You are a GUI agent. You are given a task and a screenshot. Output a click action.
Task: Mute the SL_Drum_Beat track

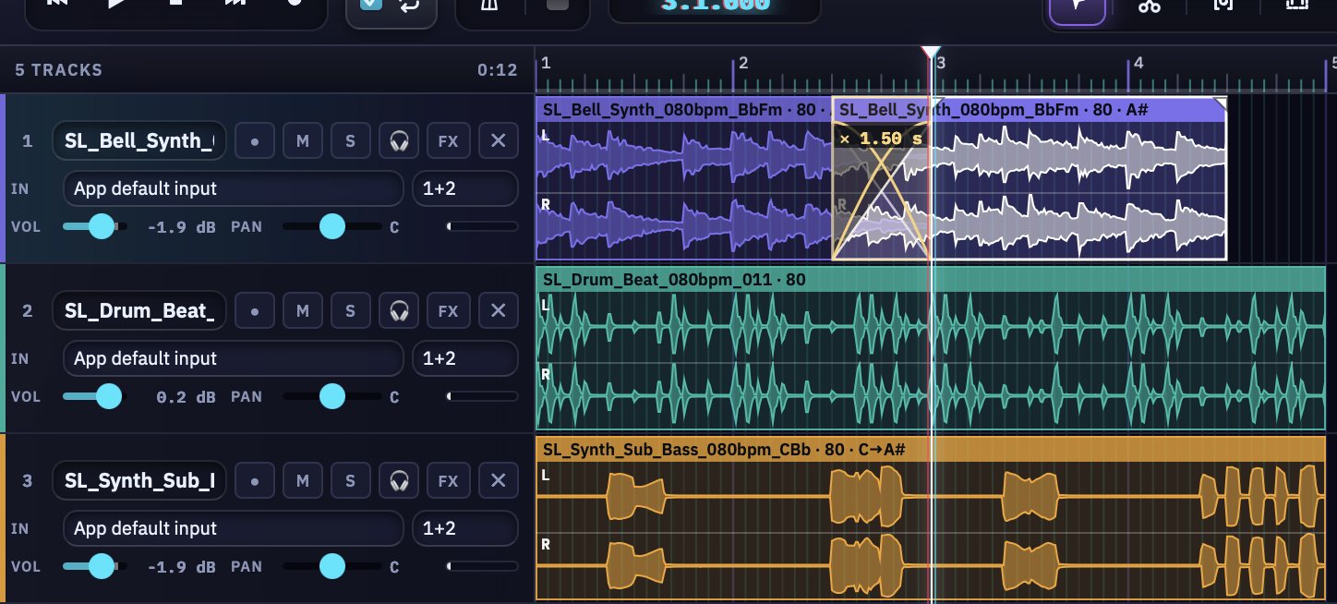302,311
